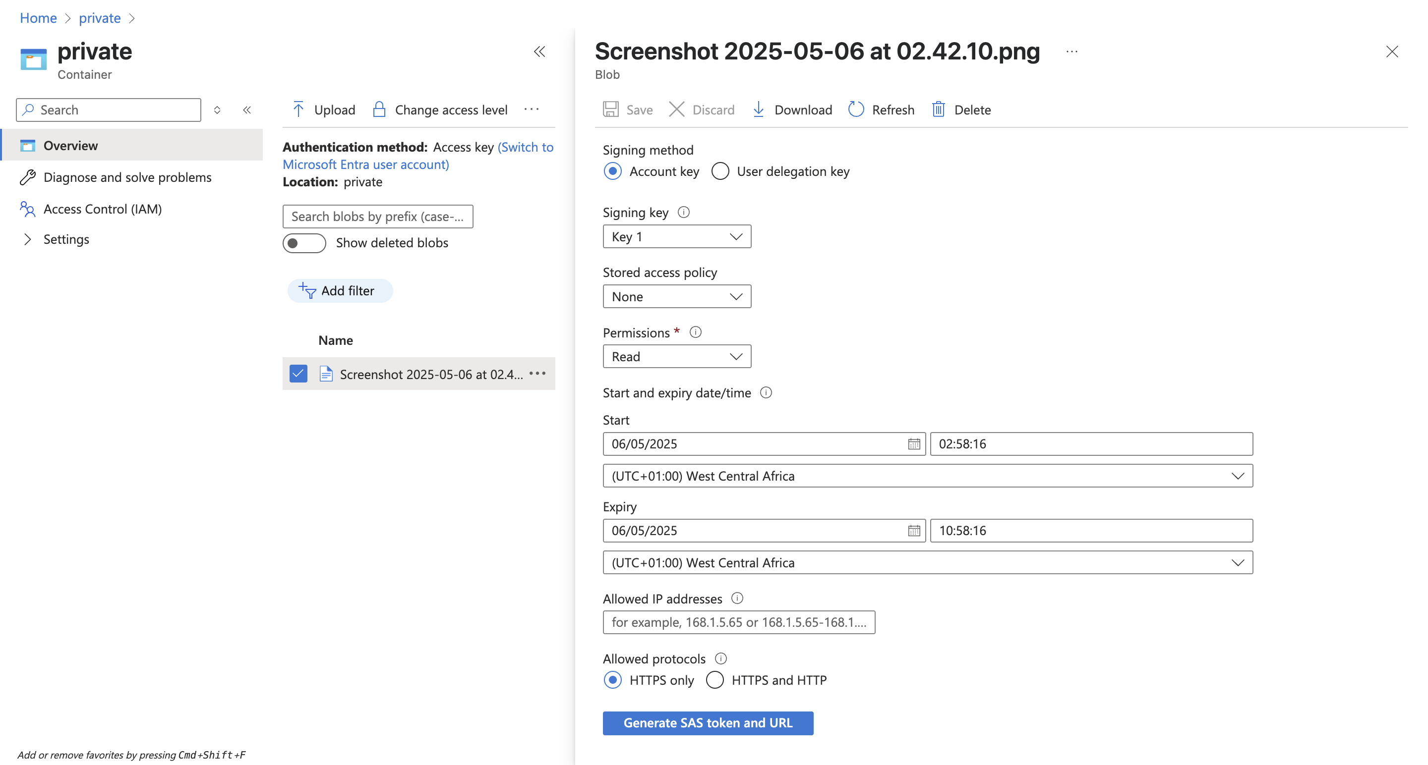
Task: Click the Diagnose wrench icon
Action: [x=28, y=177]
